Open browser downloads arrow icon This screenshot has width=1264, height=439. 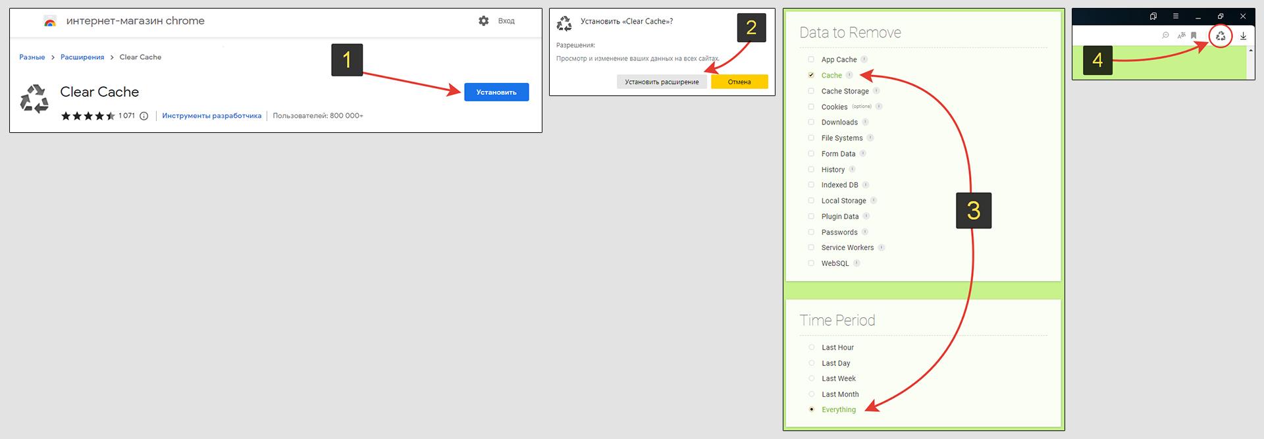point(1243,36)
